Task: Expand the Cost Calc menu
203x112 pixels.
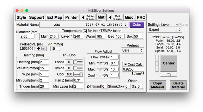Action: [x=133, y=64]
